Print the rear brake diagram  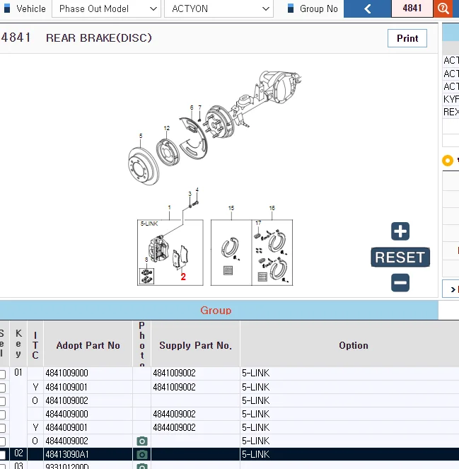click(407, 38)
